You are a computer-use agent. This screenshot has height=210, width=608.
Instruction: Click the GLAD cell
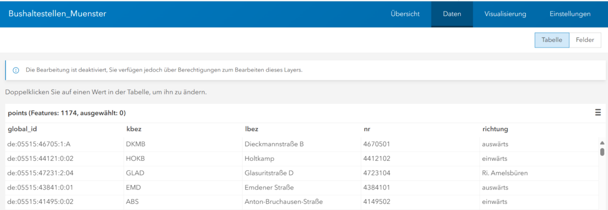(x=183, y=173)
